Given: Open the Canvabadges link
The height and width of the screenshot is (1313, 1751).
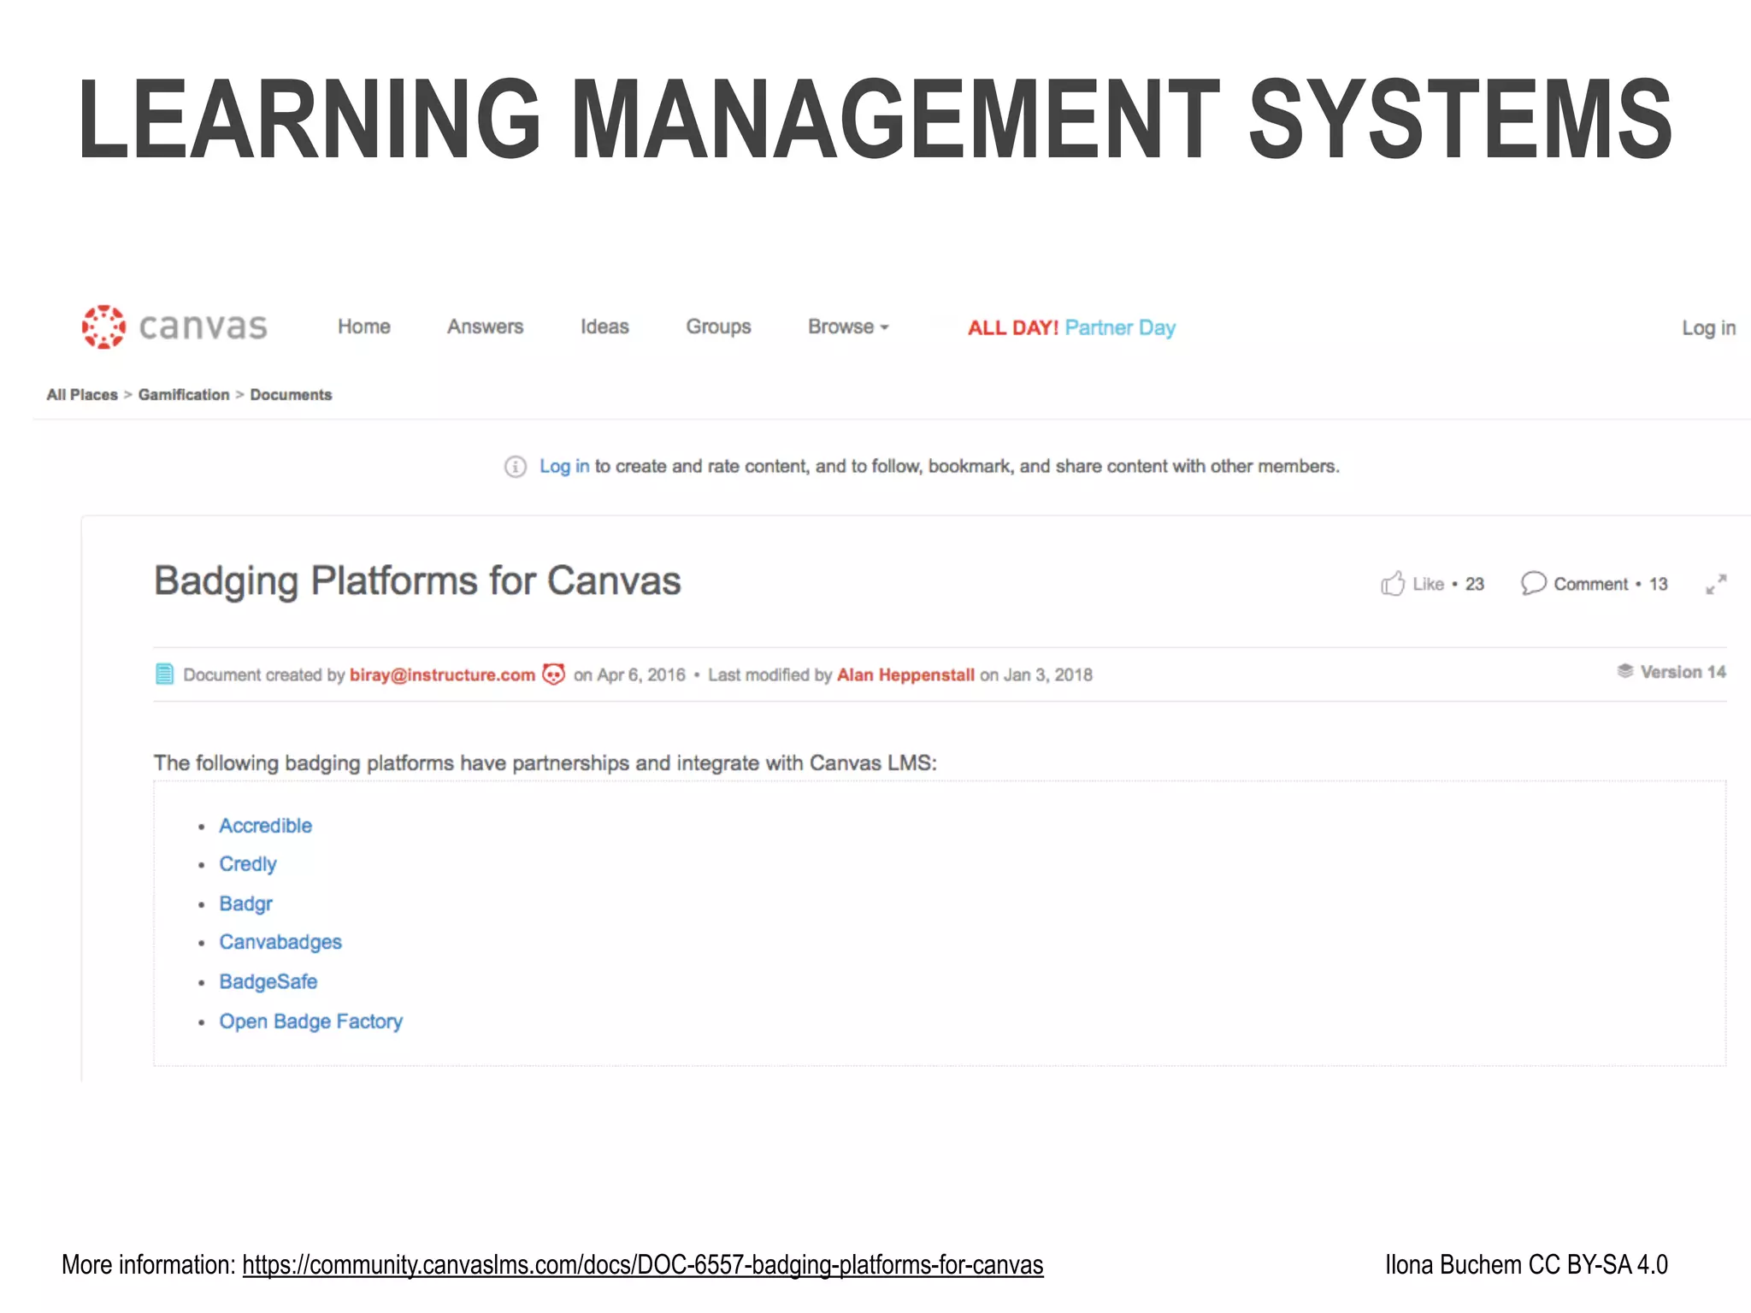Looking at the screenshot, I should click(280, 942).
